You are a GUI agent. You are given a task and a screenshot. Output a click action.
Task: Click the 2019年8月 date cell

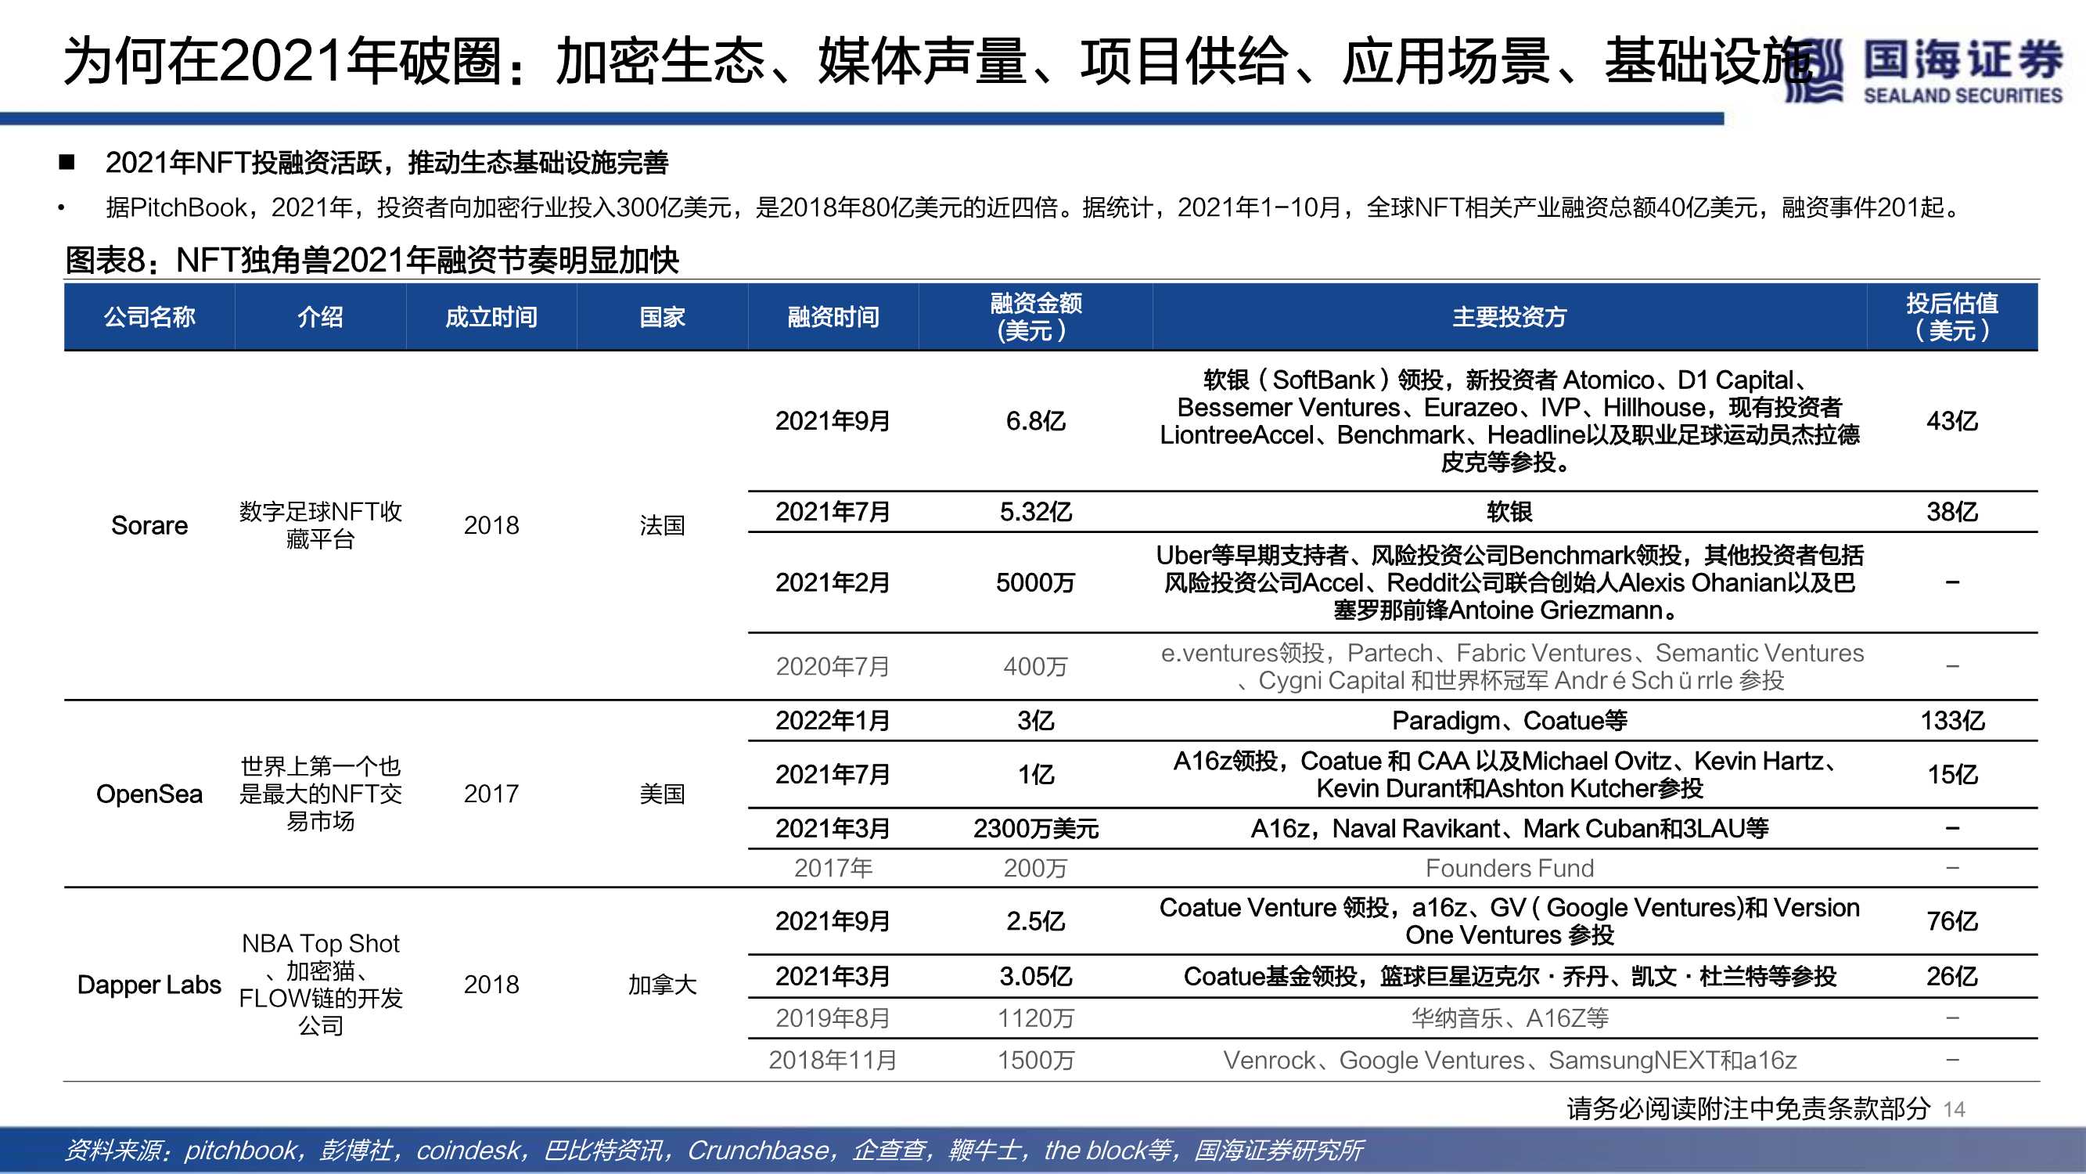coord(833,1018)
